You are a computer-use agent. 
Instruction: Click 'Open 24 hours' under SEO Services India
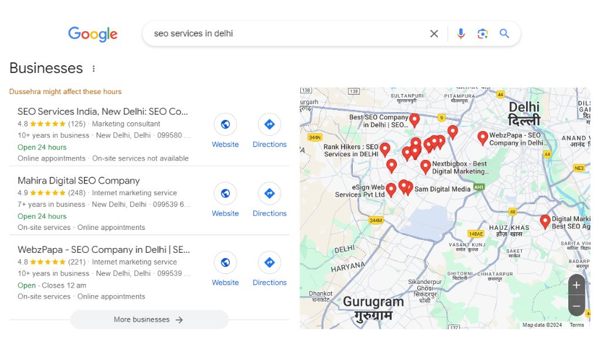click(42, 147)
